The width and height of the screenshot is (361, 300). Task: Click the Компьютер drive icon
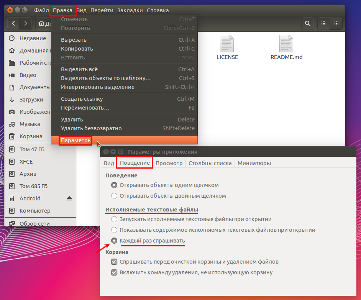coord(12,211)
